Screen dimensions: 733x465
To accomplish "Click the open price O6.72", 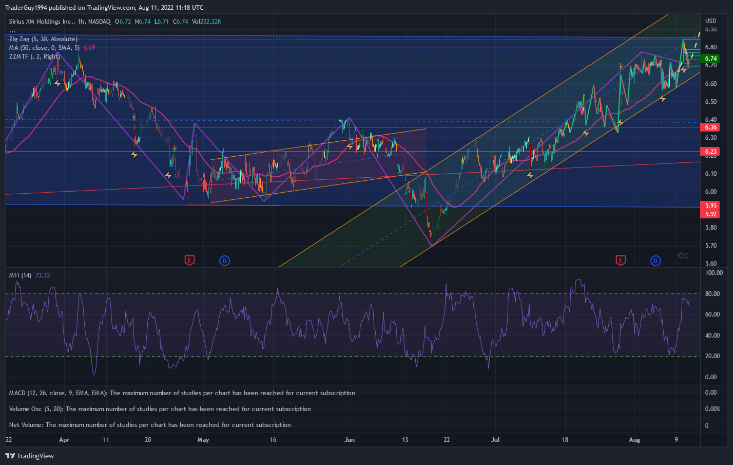I will [123, 22].
